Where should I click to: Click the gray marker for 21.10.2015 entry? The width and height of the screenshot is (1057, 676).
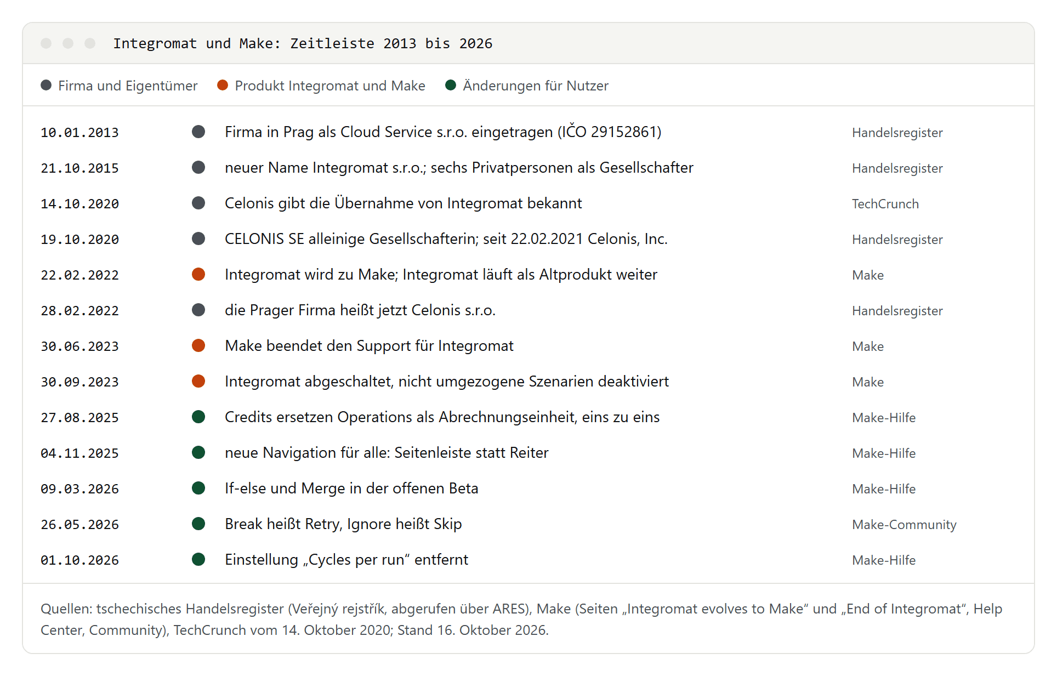coord(198,167)
